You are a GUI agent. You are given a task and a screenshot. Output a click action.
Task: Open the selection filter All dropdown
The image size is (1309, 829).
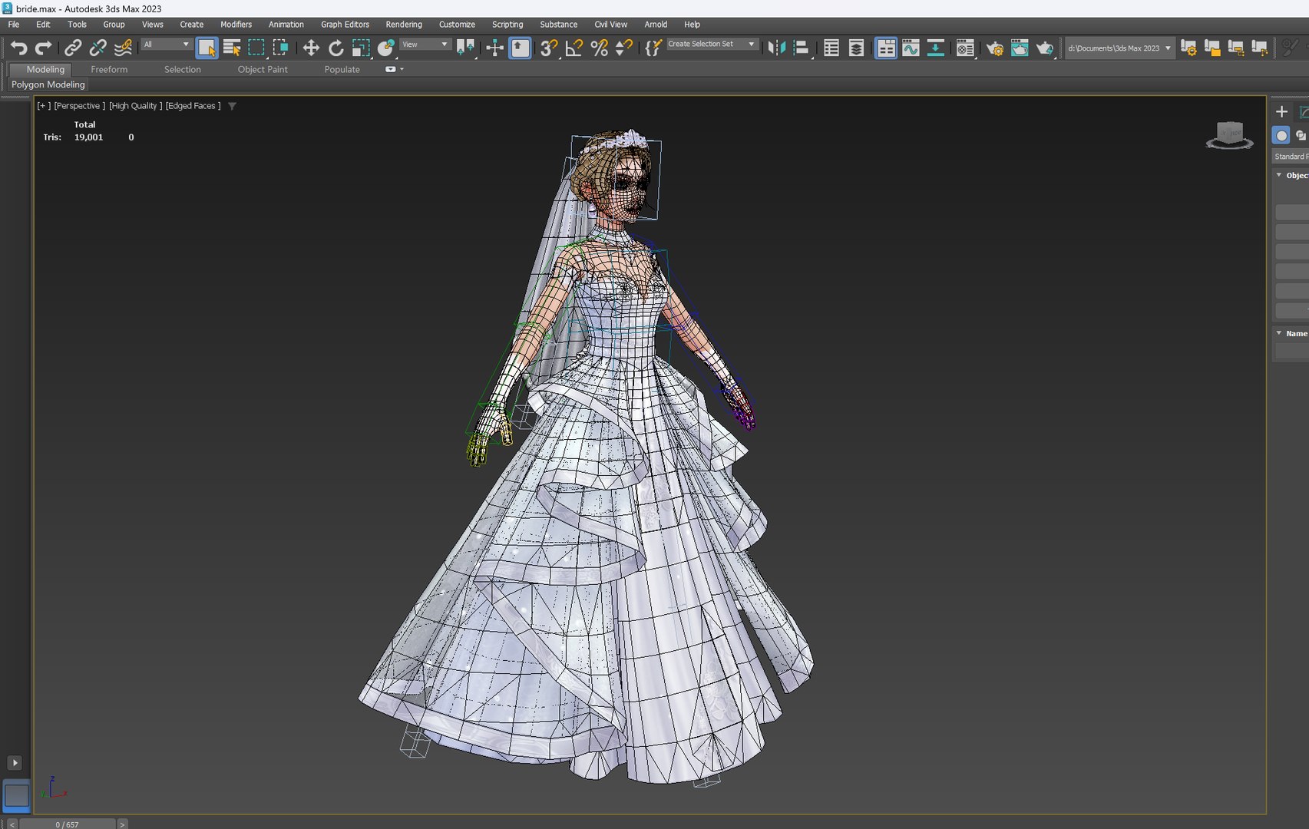166,45
